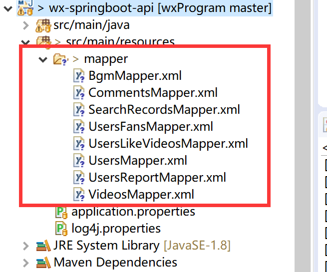Click the UsersReportMapper.xml file icon

pos(79,178)
